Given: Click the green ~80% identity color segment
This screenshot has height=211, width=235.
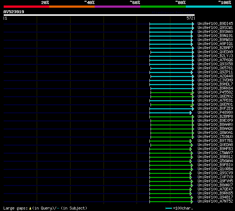Looking at the screenshot, I should 163,7.
